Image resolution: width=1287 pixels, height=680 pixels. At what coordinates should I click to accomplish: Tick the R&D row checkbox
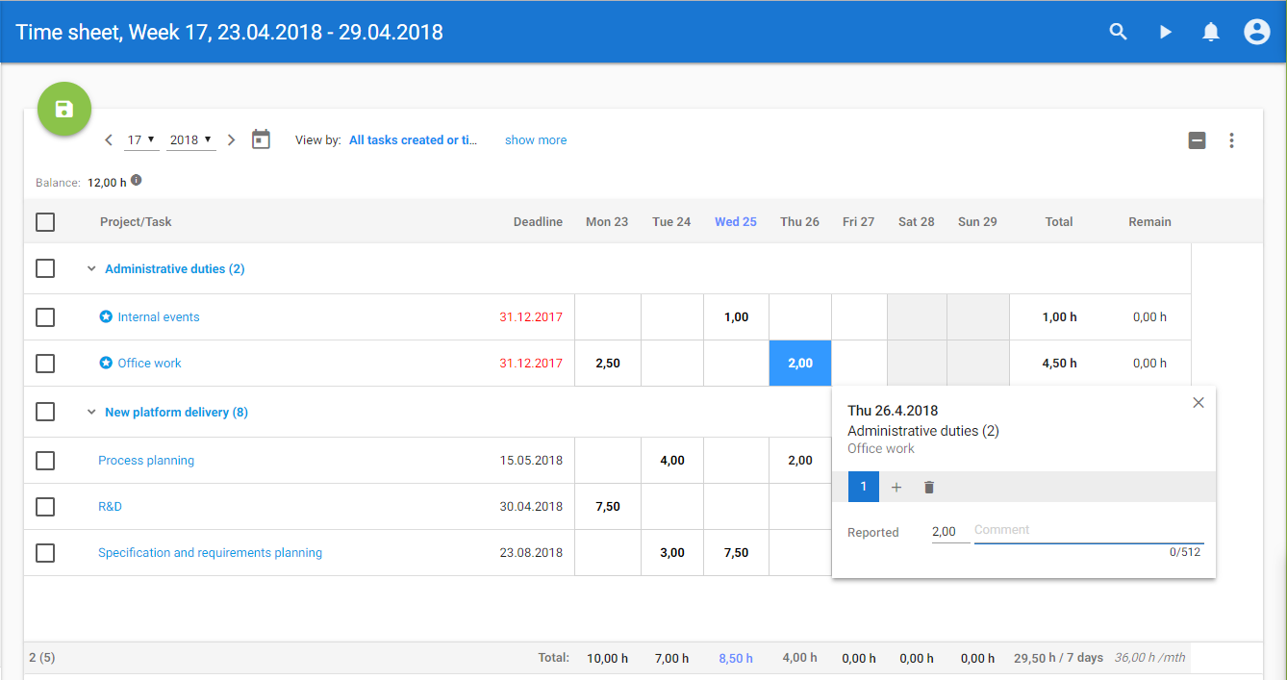(x=45, y=507)
